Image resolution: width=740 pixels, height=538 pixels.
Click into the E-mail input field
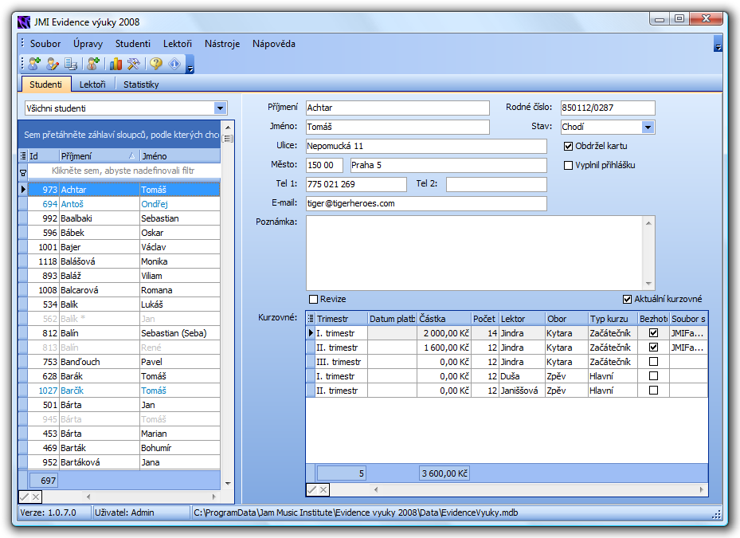tap(426, 203)
